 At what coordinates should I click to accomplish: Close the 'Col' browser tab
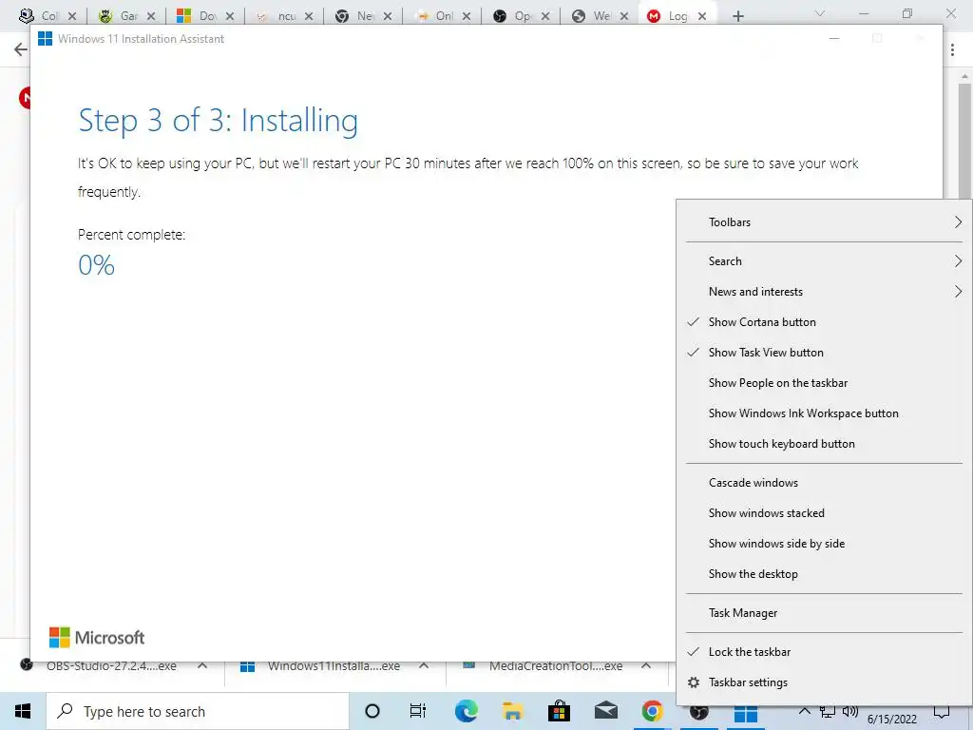[72, 17]
